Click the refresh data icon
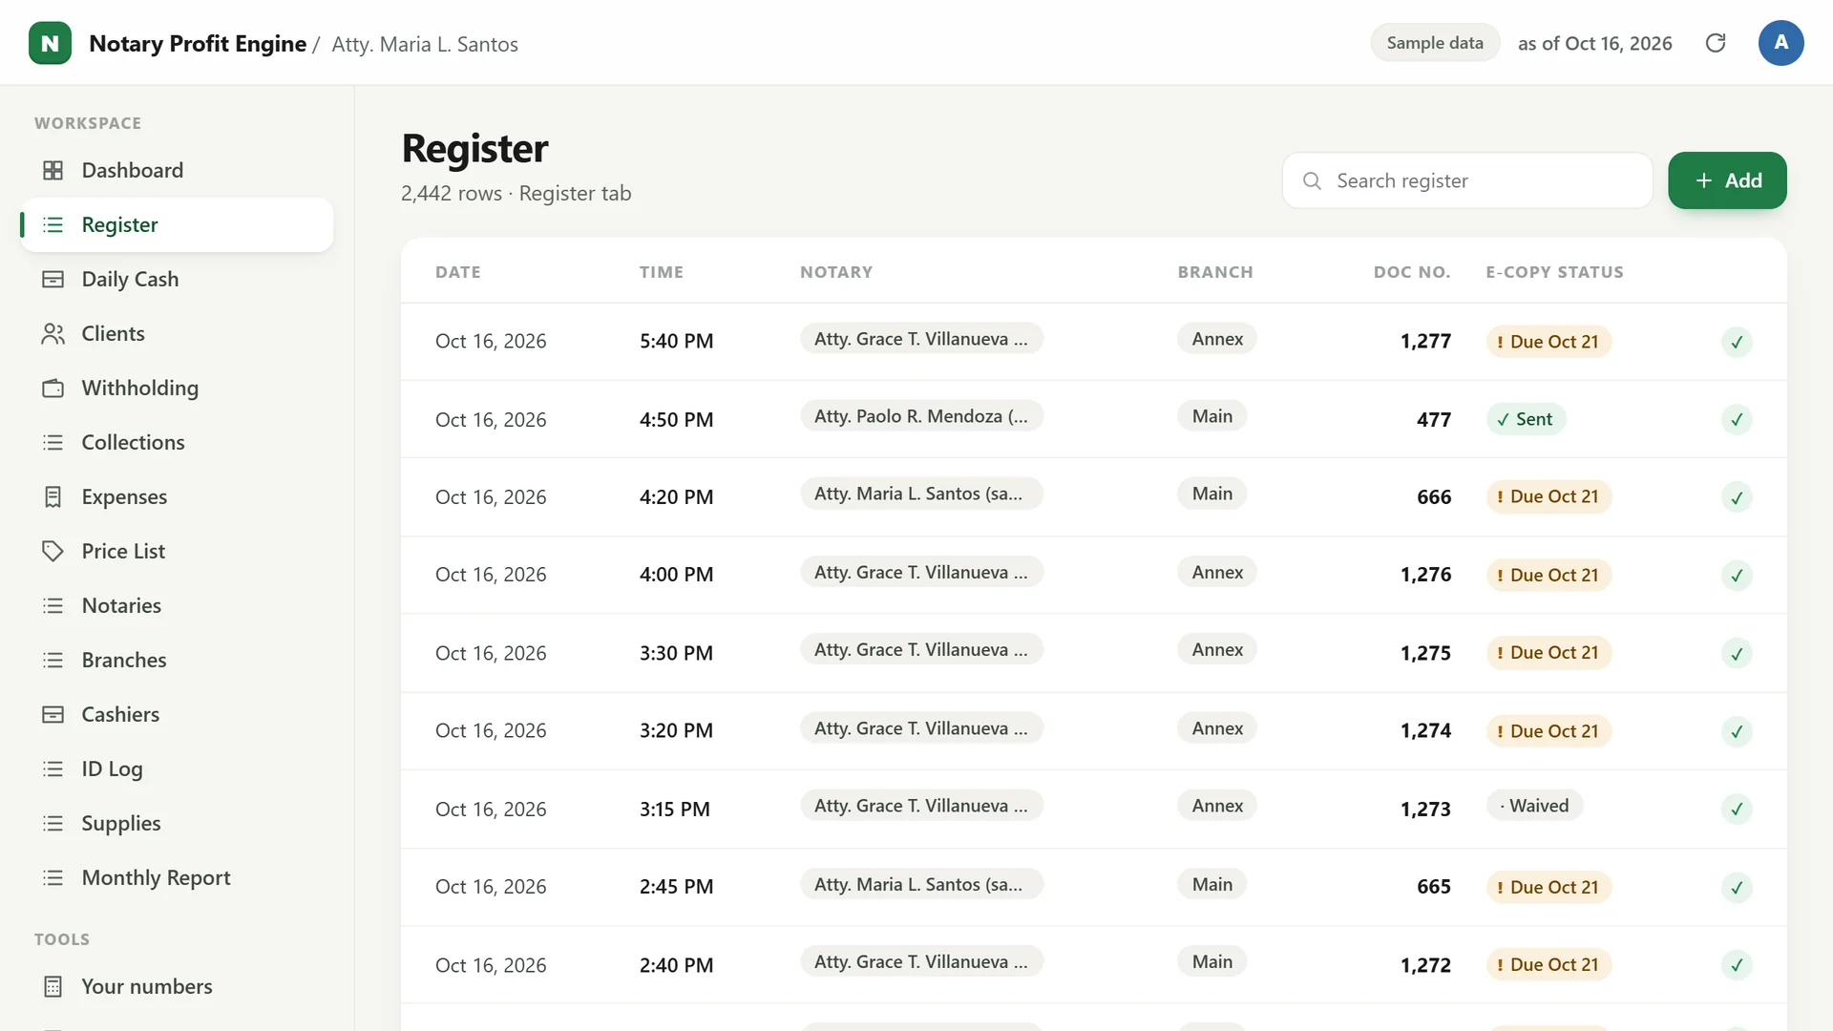Image resolution: width=1833 pixels, height=1031 pixels. coord(1716,43)
